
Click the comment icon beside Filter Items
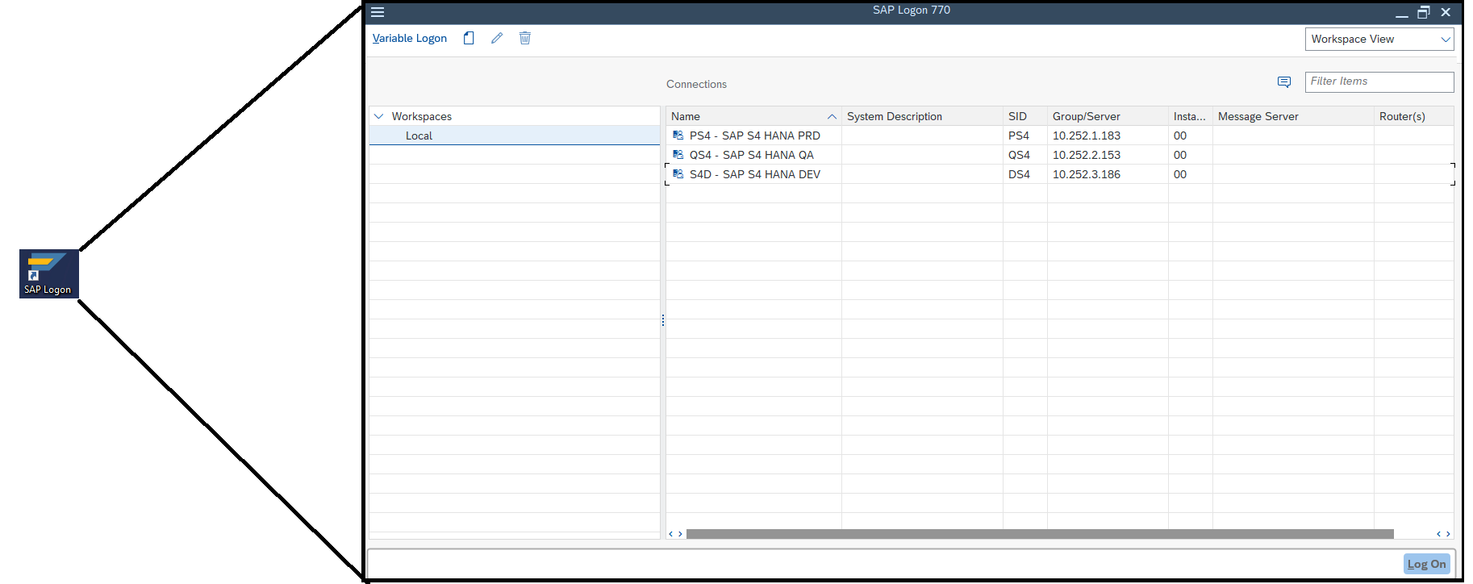(x=1284, y=82)
